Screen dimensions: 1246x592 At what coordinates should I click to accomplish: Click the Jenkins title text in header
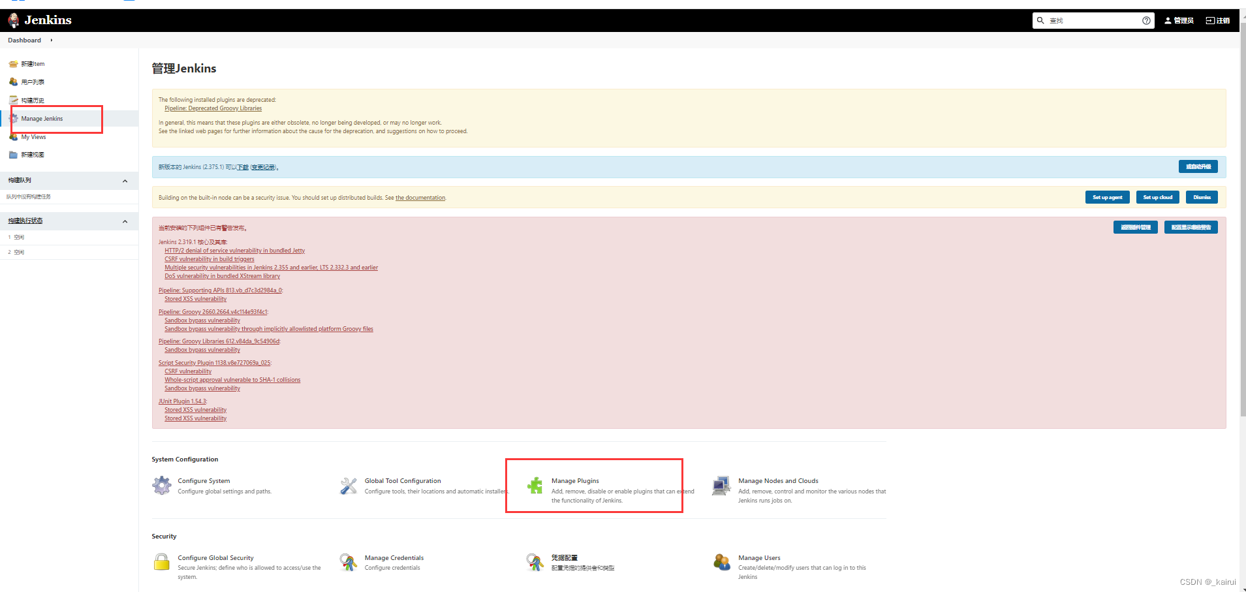pyautogui.click(x=48, y=20)
